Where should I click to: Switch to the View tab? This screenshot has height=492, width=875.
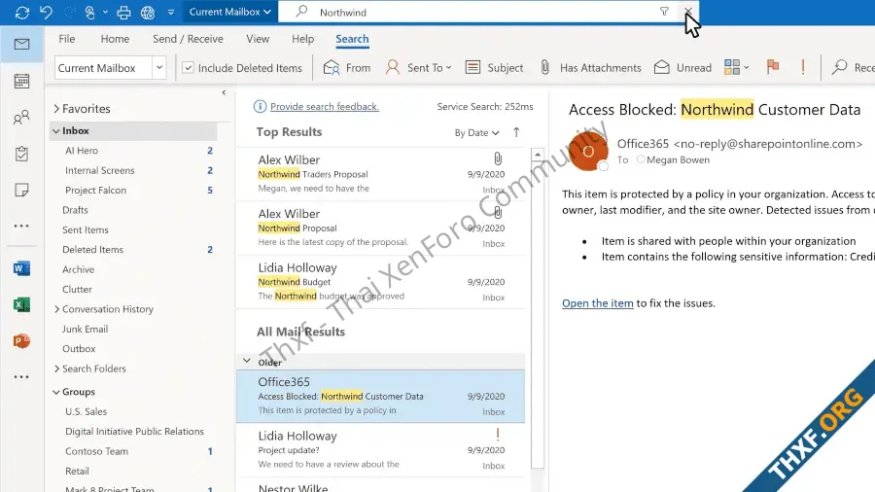[x=258, y=39]
